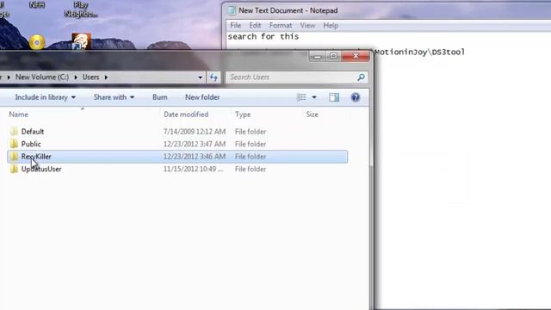The height and width of the screenshot is (310, 551).
Task: Select the UpdatusUser folder name
Action: 41,169
